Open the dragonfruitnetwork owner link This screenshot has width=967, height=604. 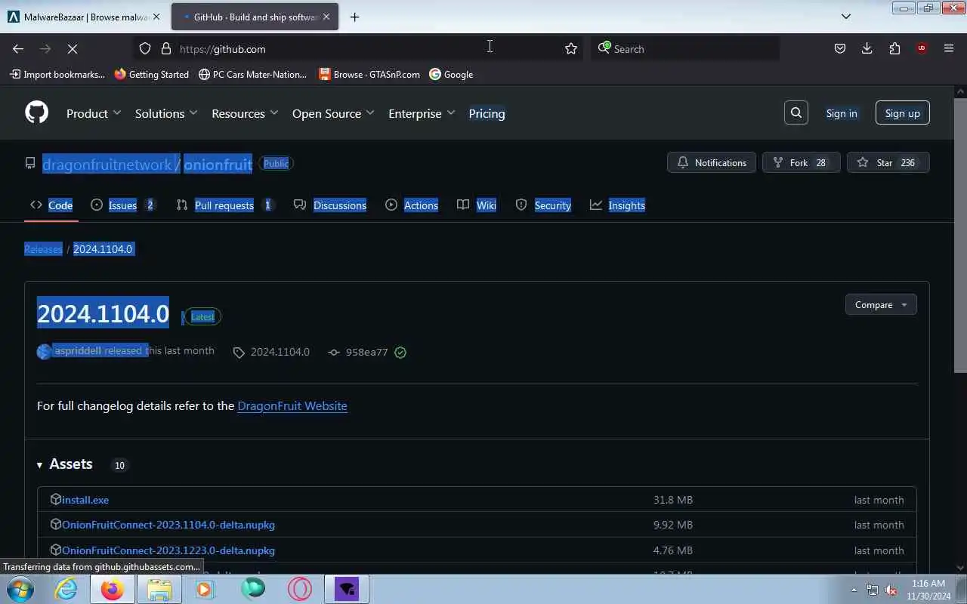click(x=107, y=164)
